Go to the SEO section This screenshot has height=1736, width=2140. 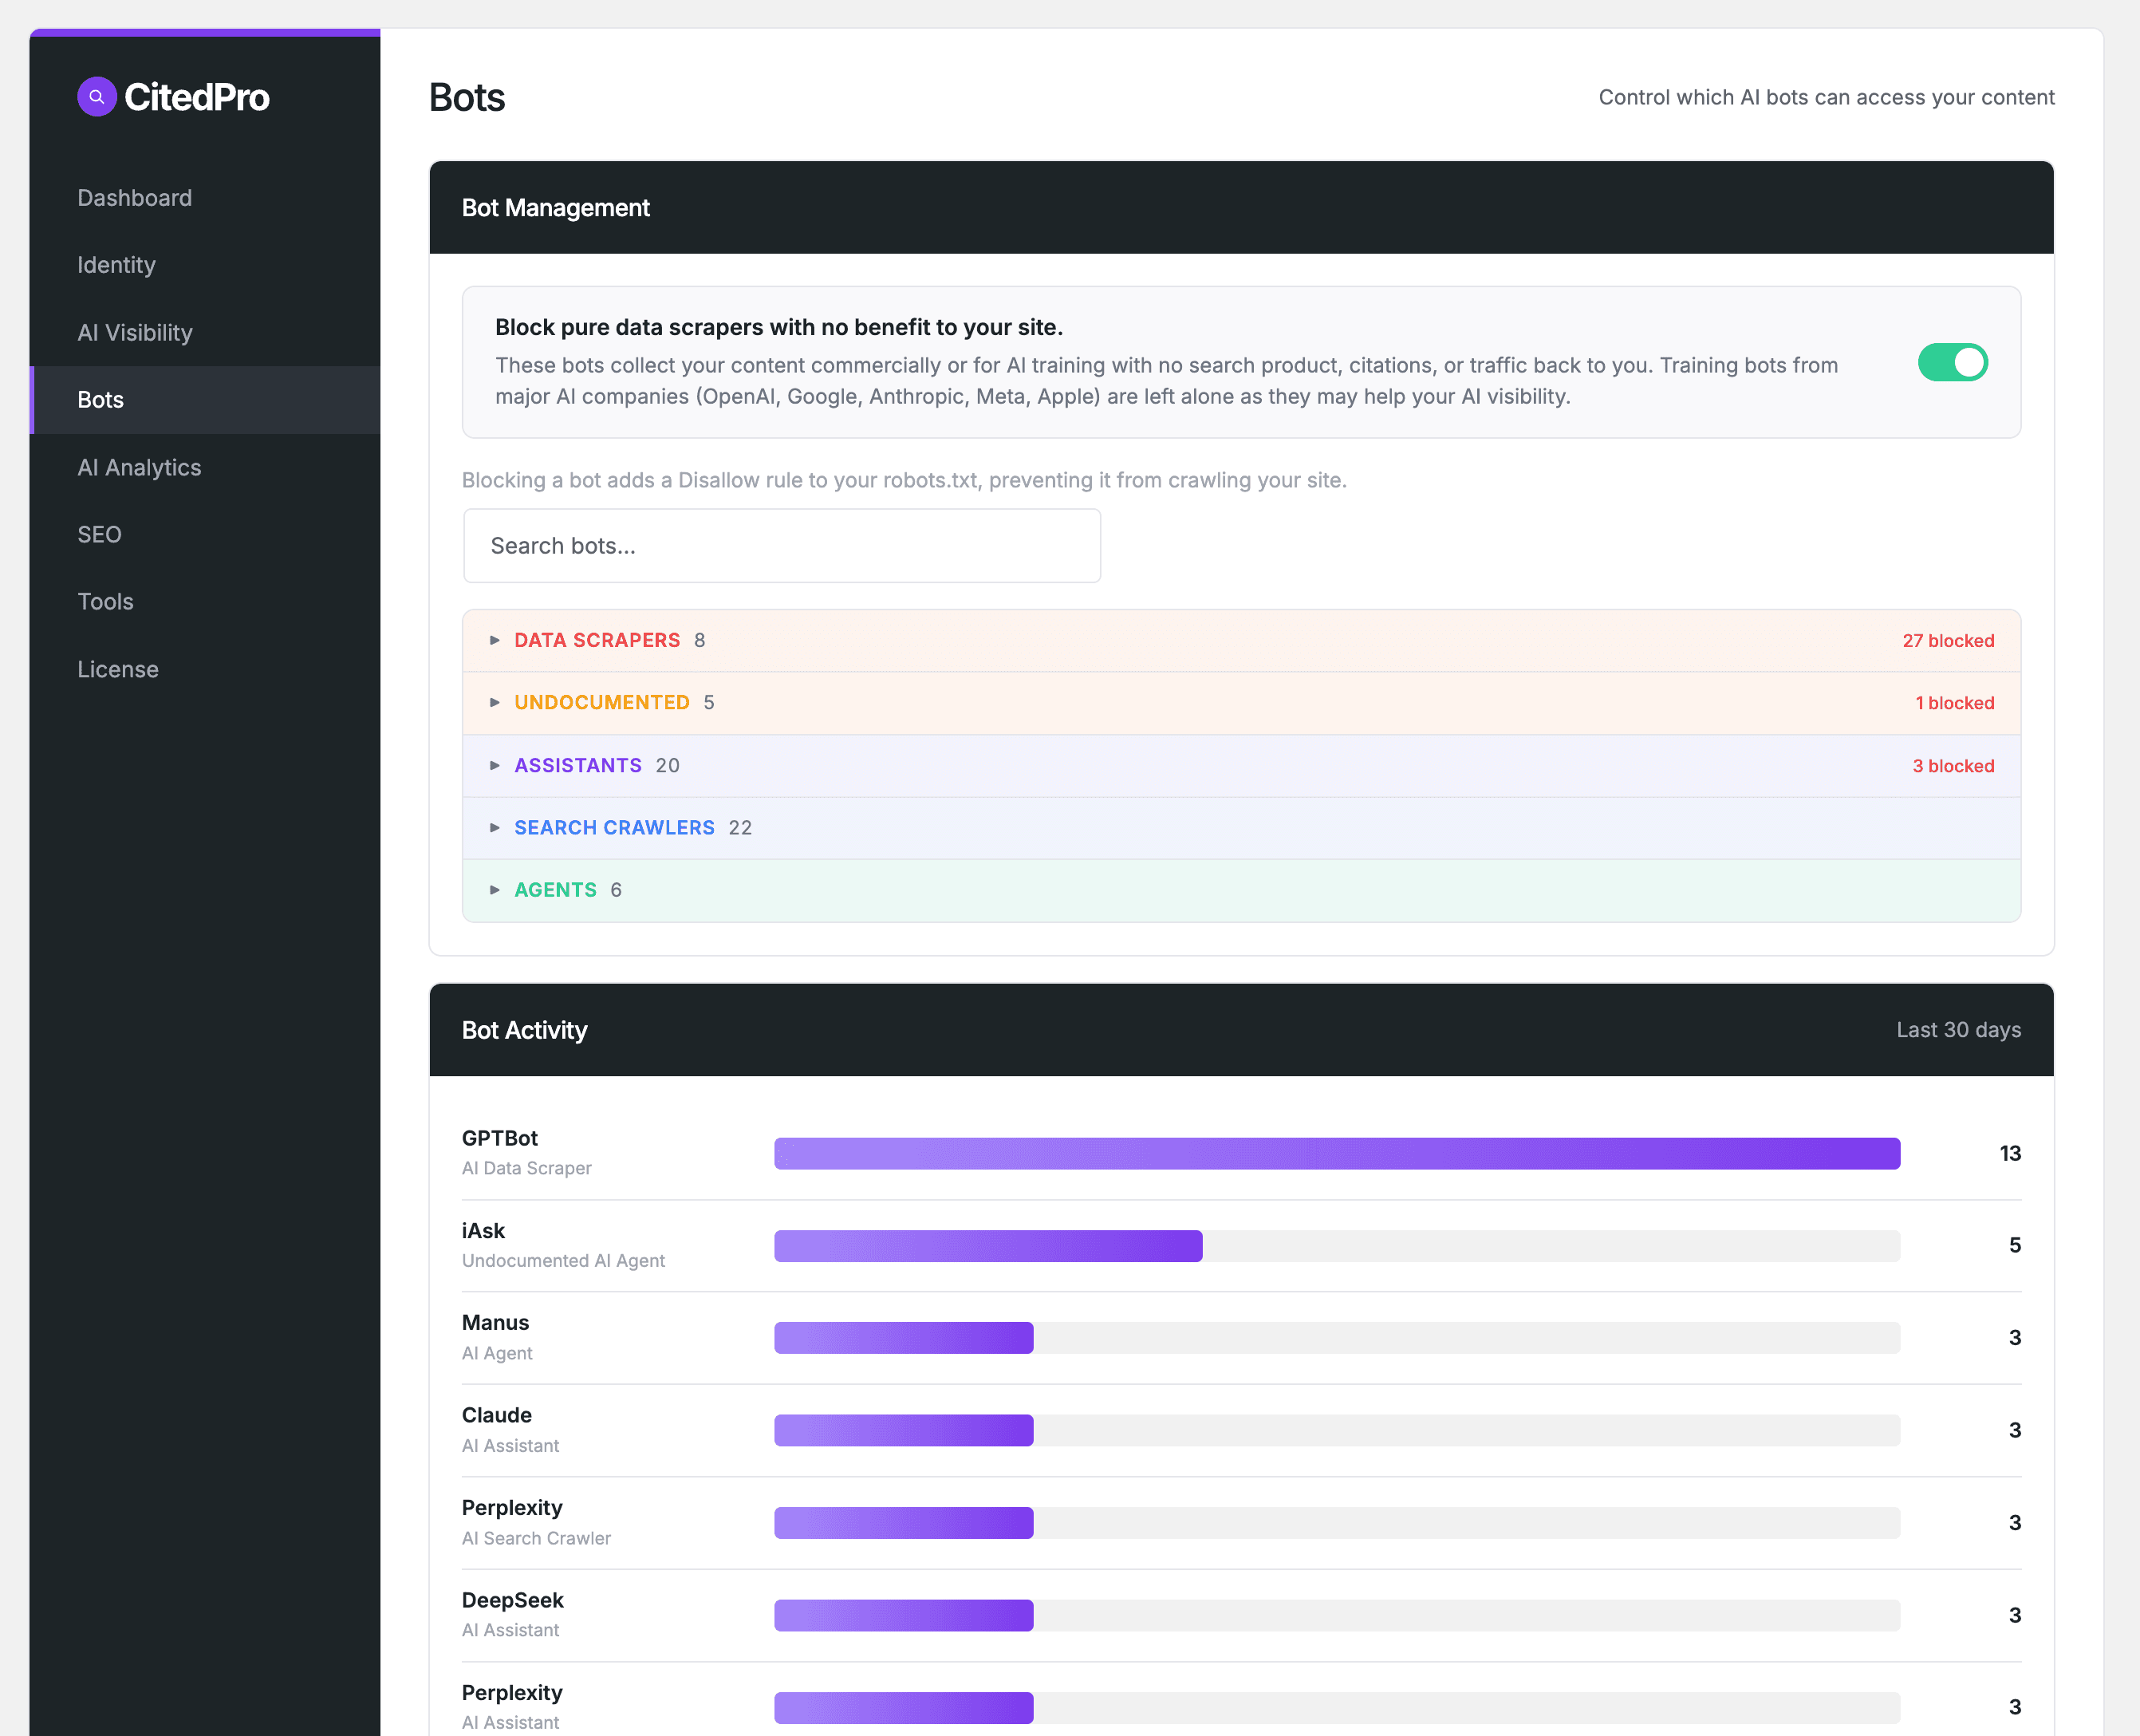99,534
